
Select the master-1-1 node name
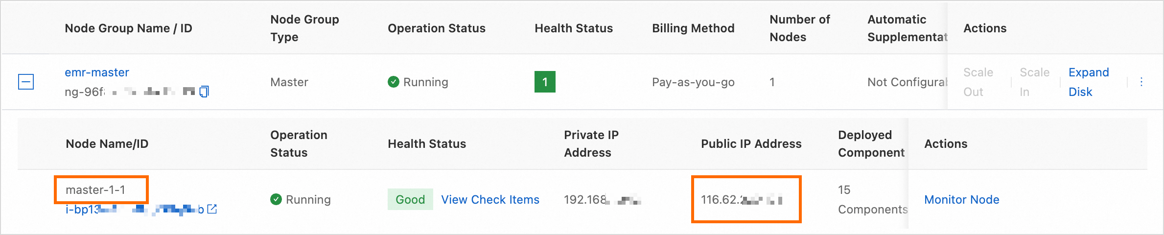[95, 190]
